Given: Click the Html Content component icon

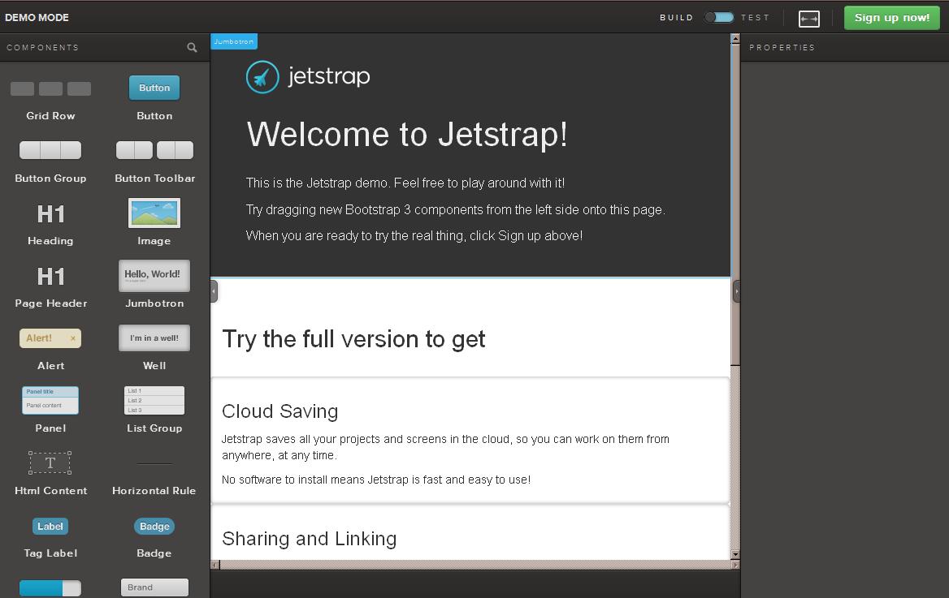Looking at the screenshot, I should point(50,462).
